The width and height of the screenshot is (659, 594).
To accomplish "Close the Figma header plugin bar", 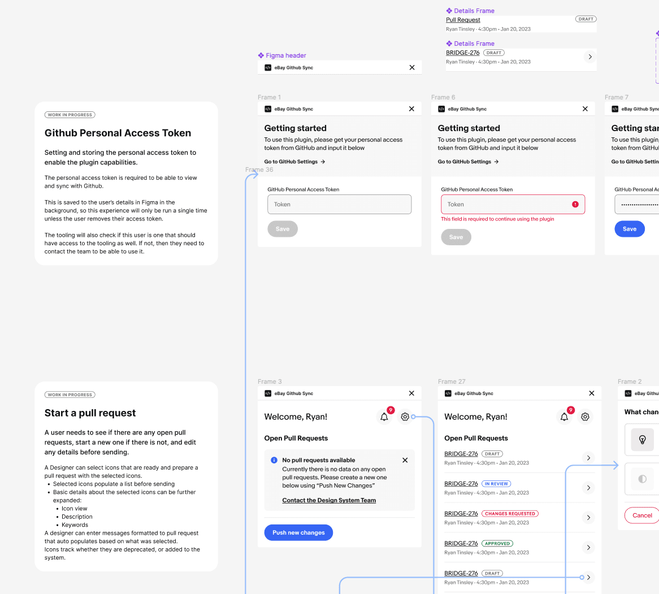I will (x=412, y=67).
